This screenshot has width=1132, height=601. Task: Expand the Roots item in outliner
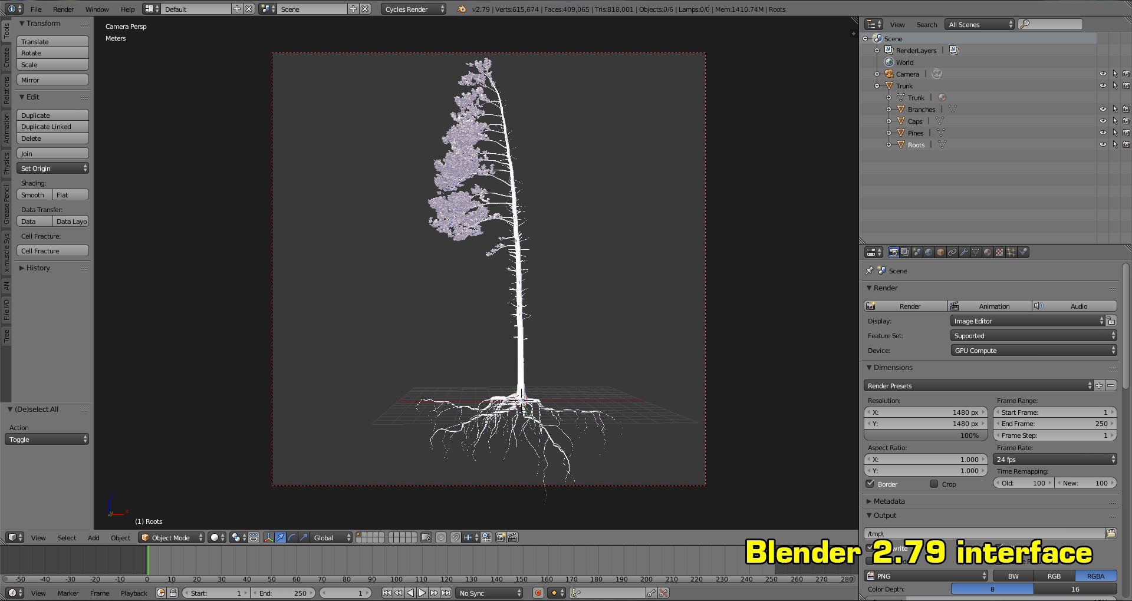pyautogui.click(x=889, y=144)
